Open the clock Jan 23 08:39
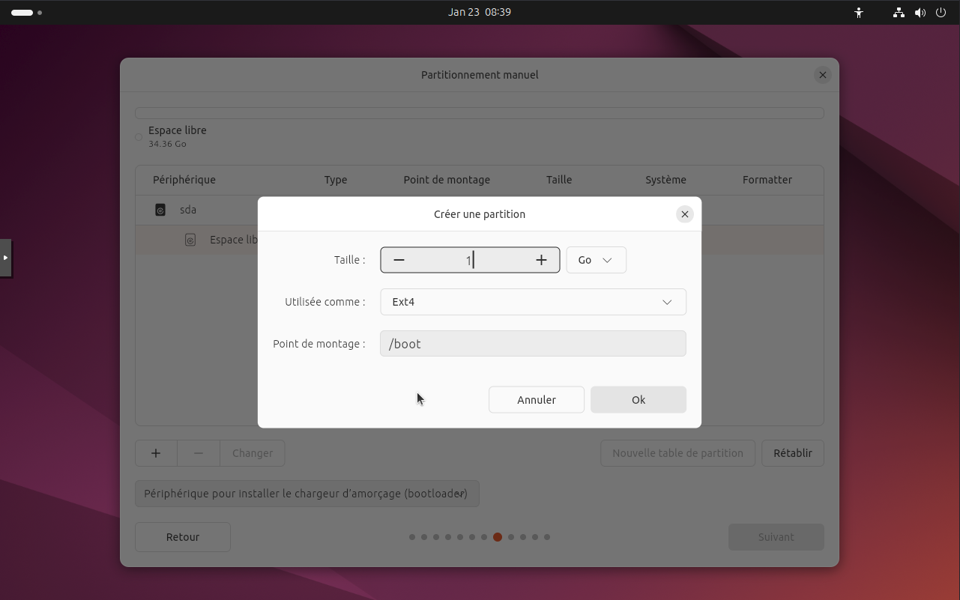Viewport: 960px width, 600px height. (x=480, y=13)
